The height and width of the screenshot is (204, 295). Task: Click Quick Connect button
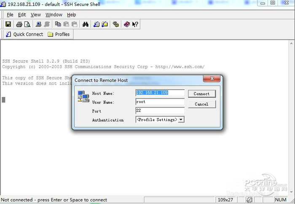click(24, 34)
